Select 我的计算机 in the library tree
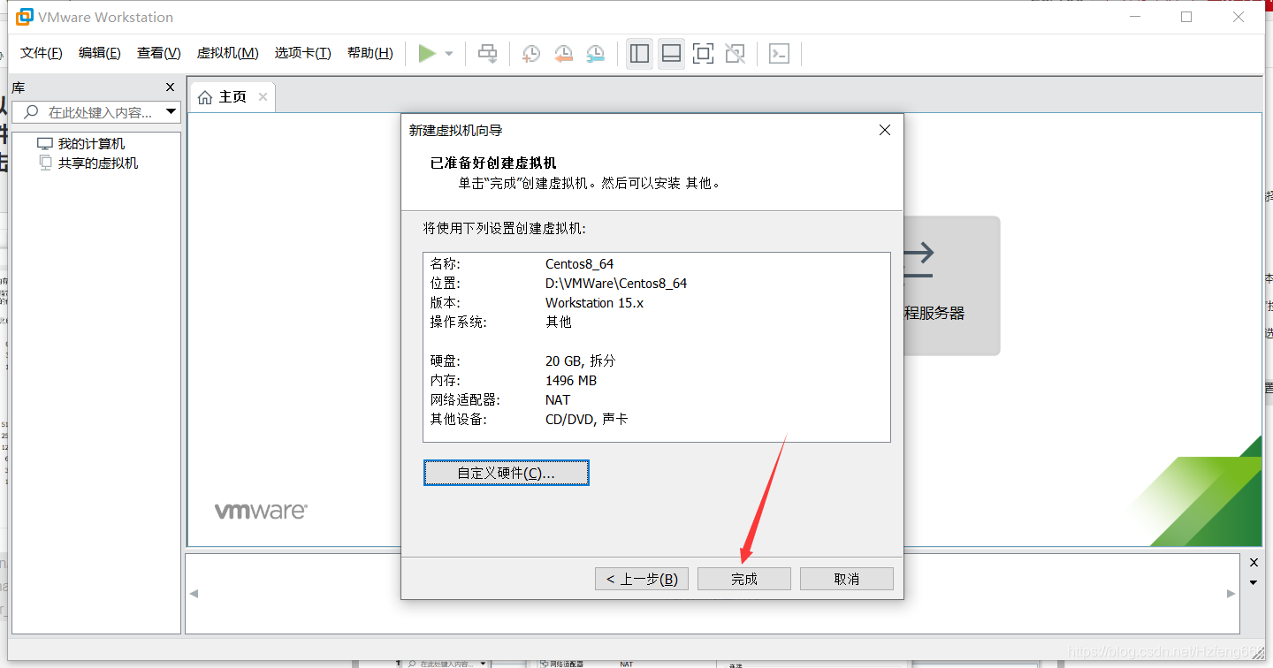The height and width of the screenshot is (668, 1273). pyautogui.click(x=91, y=144)
